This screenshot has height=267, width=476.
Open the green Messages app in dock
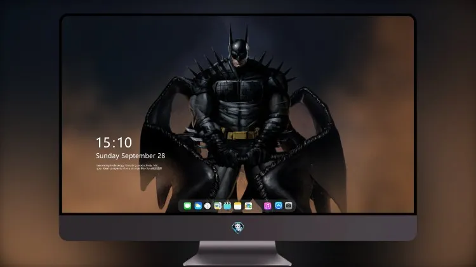coord(187,206)
